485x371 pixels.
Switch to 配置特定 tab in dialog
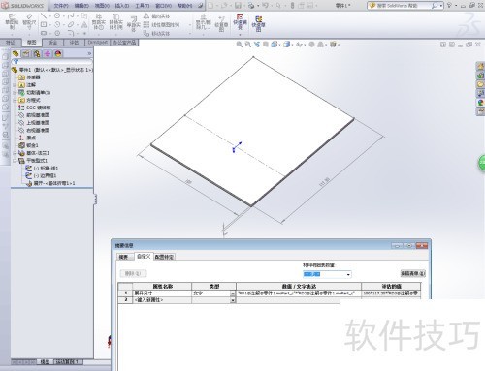[164, 257]
